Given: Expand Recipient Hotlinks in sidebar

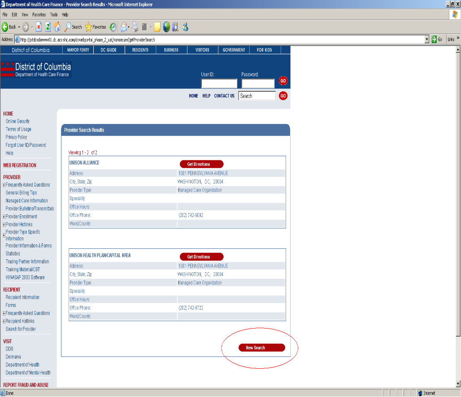Looking at the screenshot, I should coord(4,321).
